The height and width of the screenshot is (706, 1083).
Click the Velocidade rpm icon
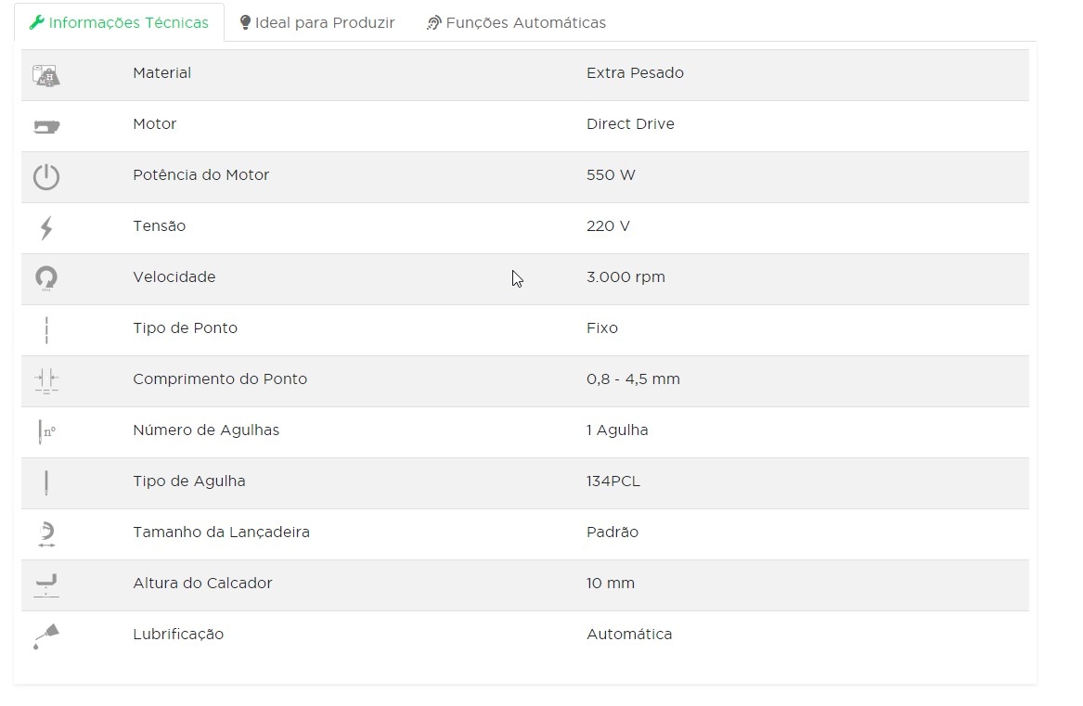coord(46,277)
